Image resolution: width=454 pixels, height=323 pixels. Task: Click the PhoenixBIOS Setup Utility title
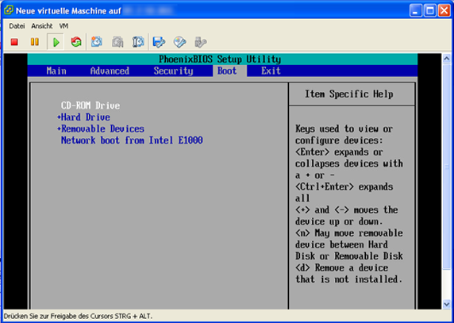point(220,60)
